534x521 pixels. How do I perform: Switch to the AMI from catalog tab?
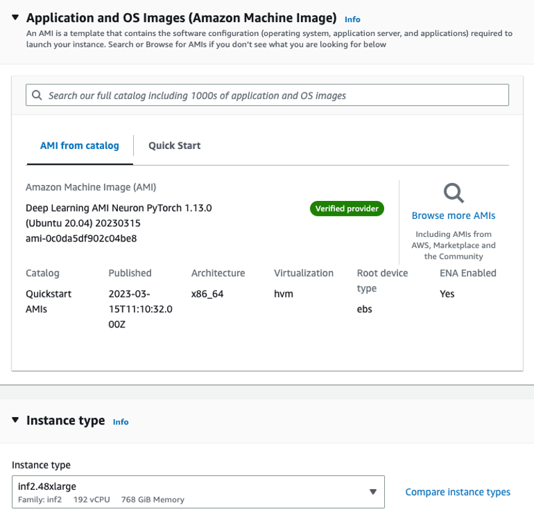click(x=79, y=146)
